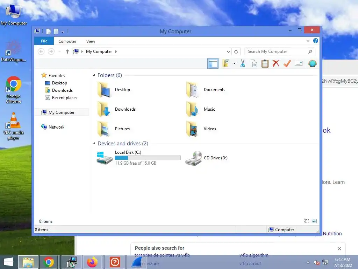Open My Computer desktop shortcut
The height and width of the screenshot is (269, 358).
pyautogui.click(x=14, y=14)
